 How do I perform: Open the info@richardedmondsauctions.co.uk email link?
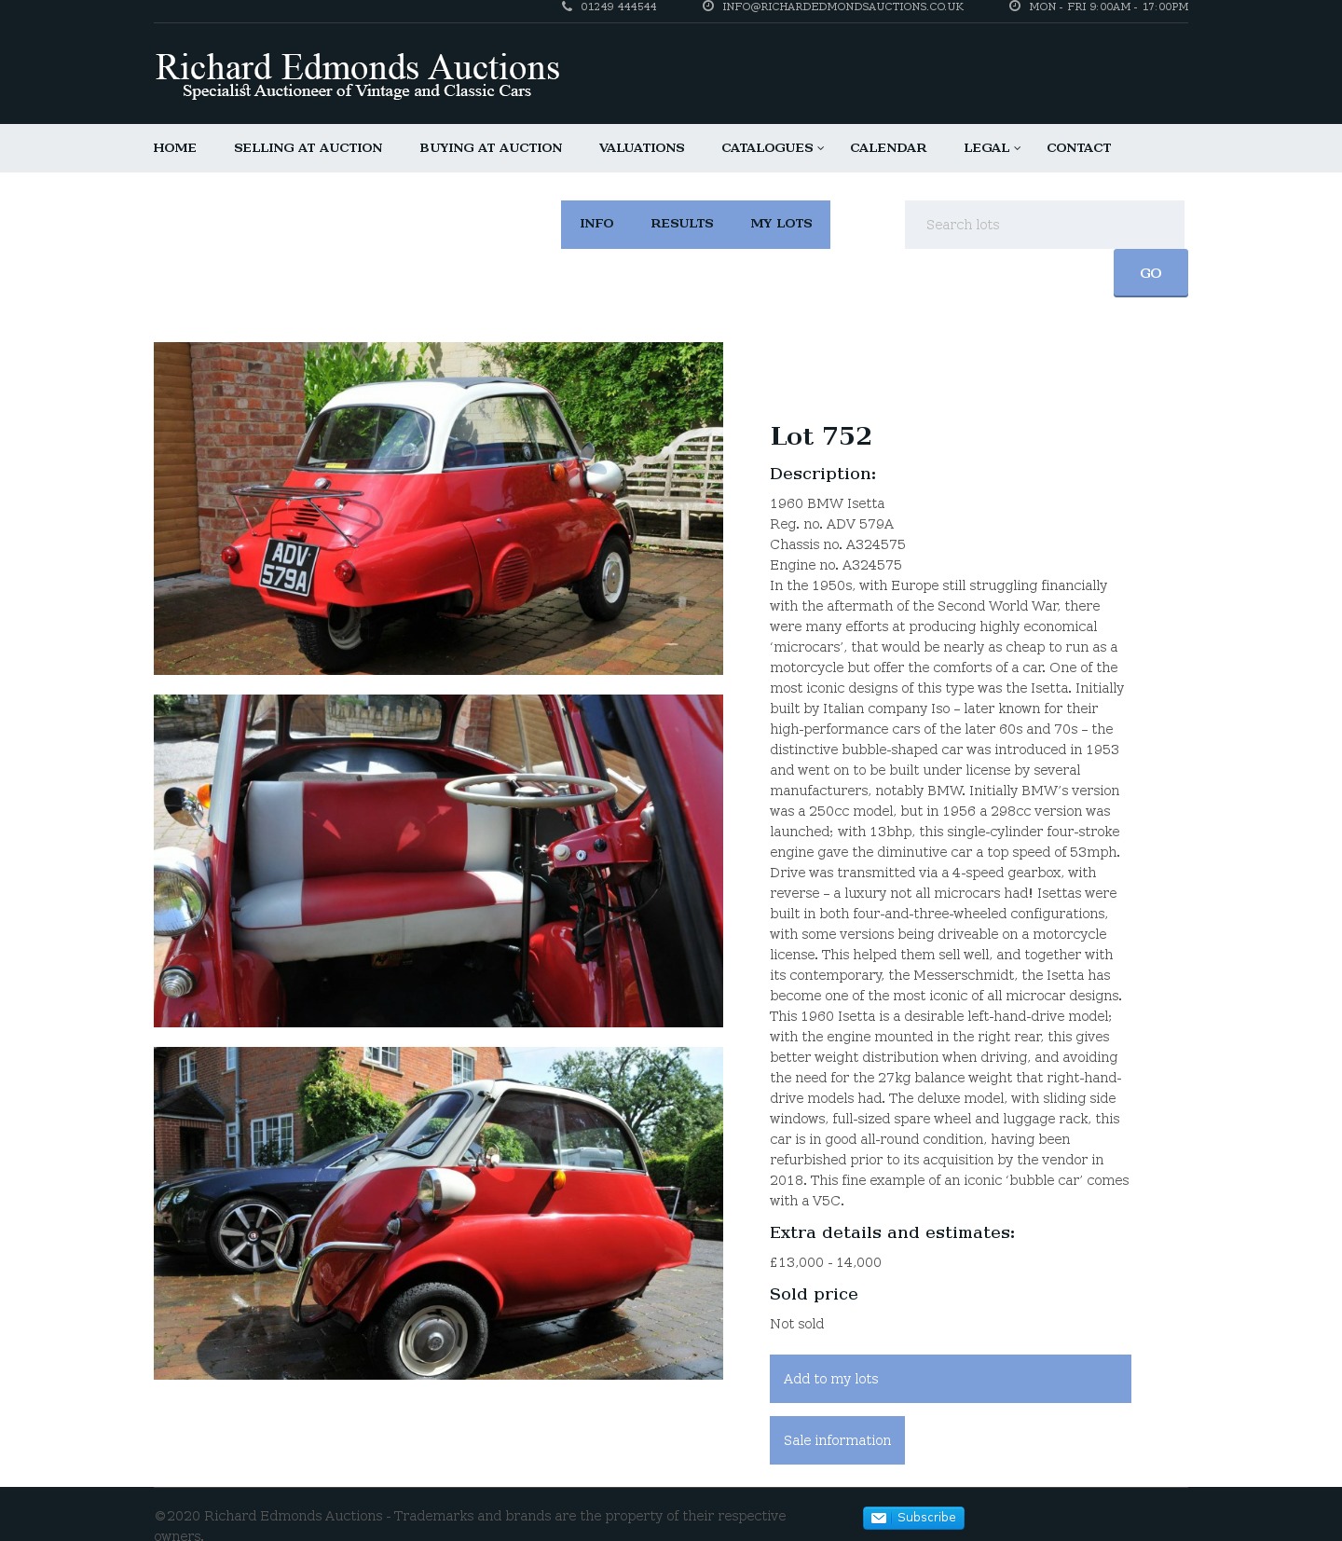842,7
